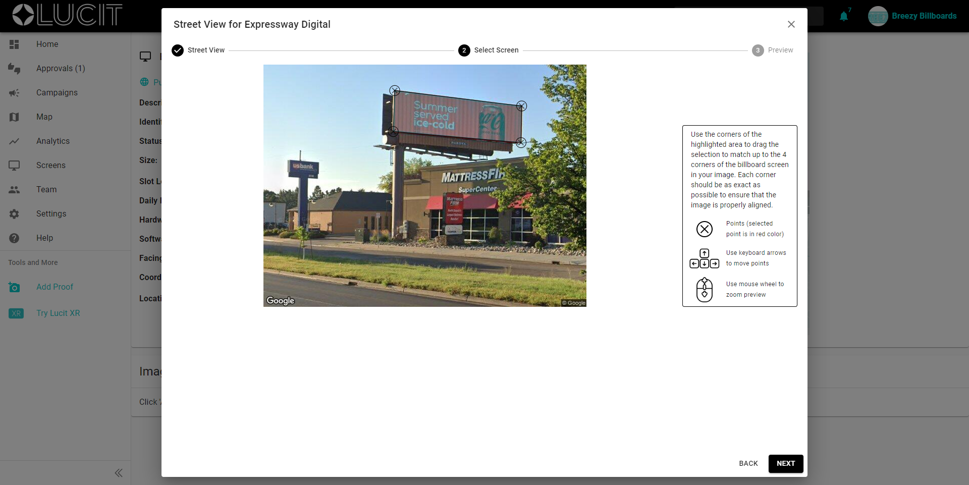Open the Map icon in sidebar
Screen dimensions: 969x485
point(14,117)
